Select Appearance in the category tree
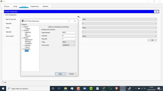163x91 pixels. [29, 40]
